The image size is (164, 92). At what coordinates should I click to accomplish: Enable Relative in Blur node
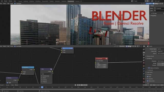pos(42,82)
